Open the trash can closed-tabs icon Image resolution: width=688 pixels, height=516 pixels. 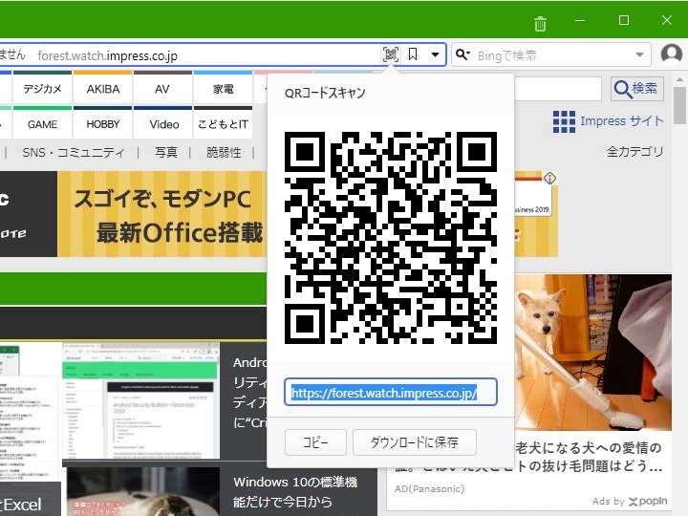pyautogui.click(x=540, y=23)
